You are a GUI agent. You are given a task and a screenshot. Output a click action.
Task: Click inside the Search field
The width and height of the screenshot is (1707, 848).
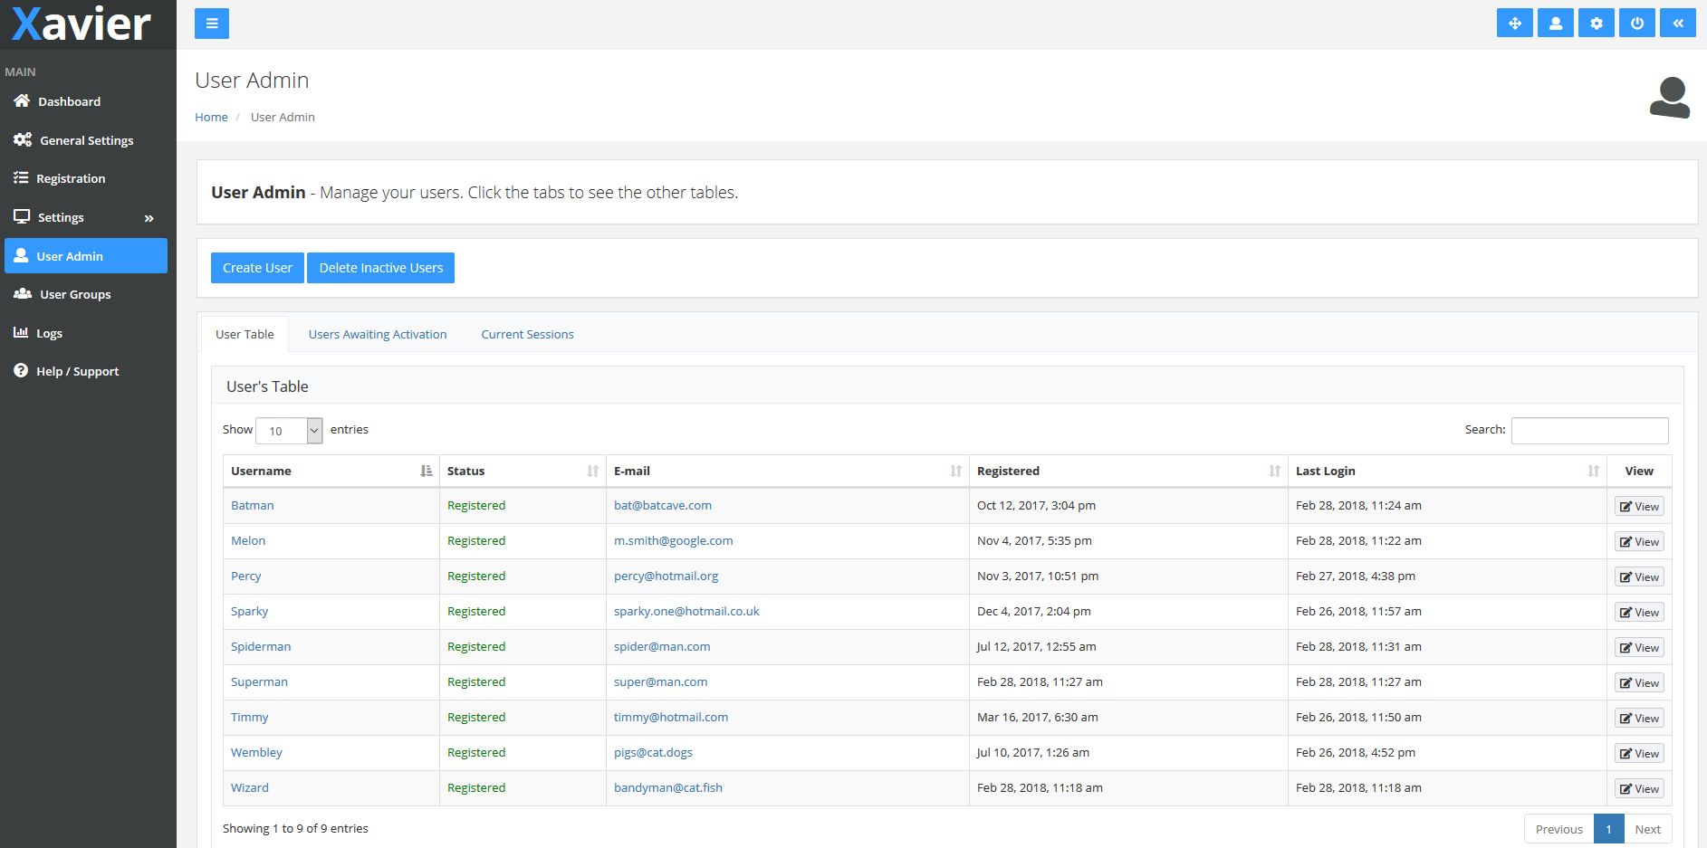1589,430
